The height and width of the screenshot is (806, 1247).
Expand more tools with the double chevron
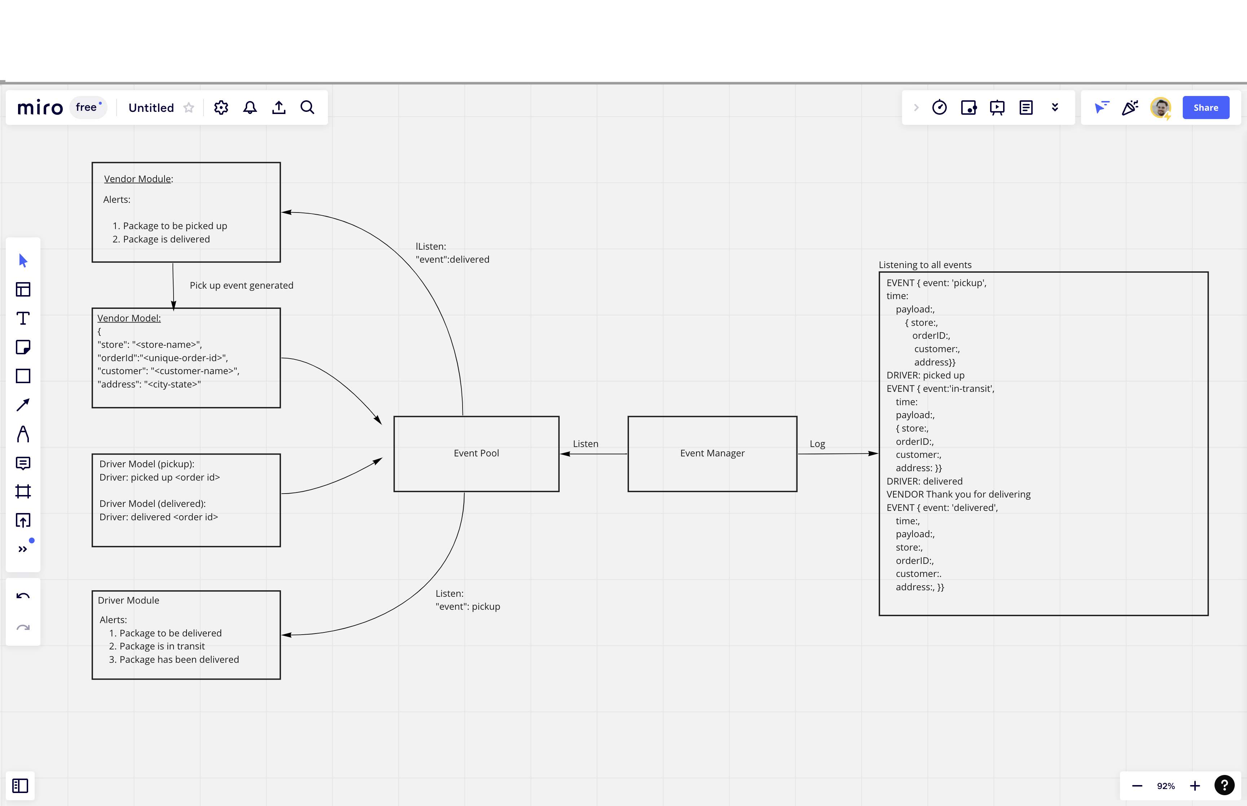(23, 548)
